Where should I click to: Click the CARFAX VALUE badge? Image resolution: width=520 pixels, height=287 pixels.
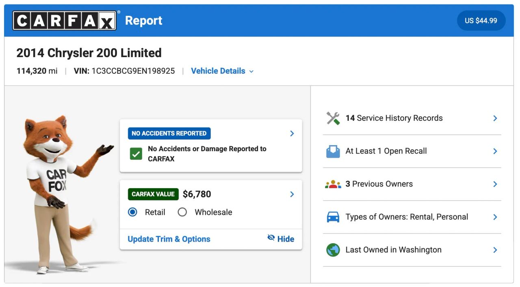pyautogui.click(x=153, y=194)
